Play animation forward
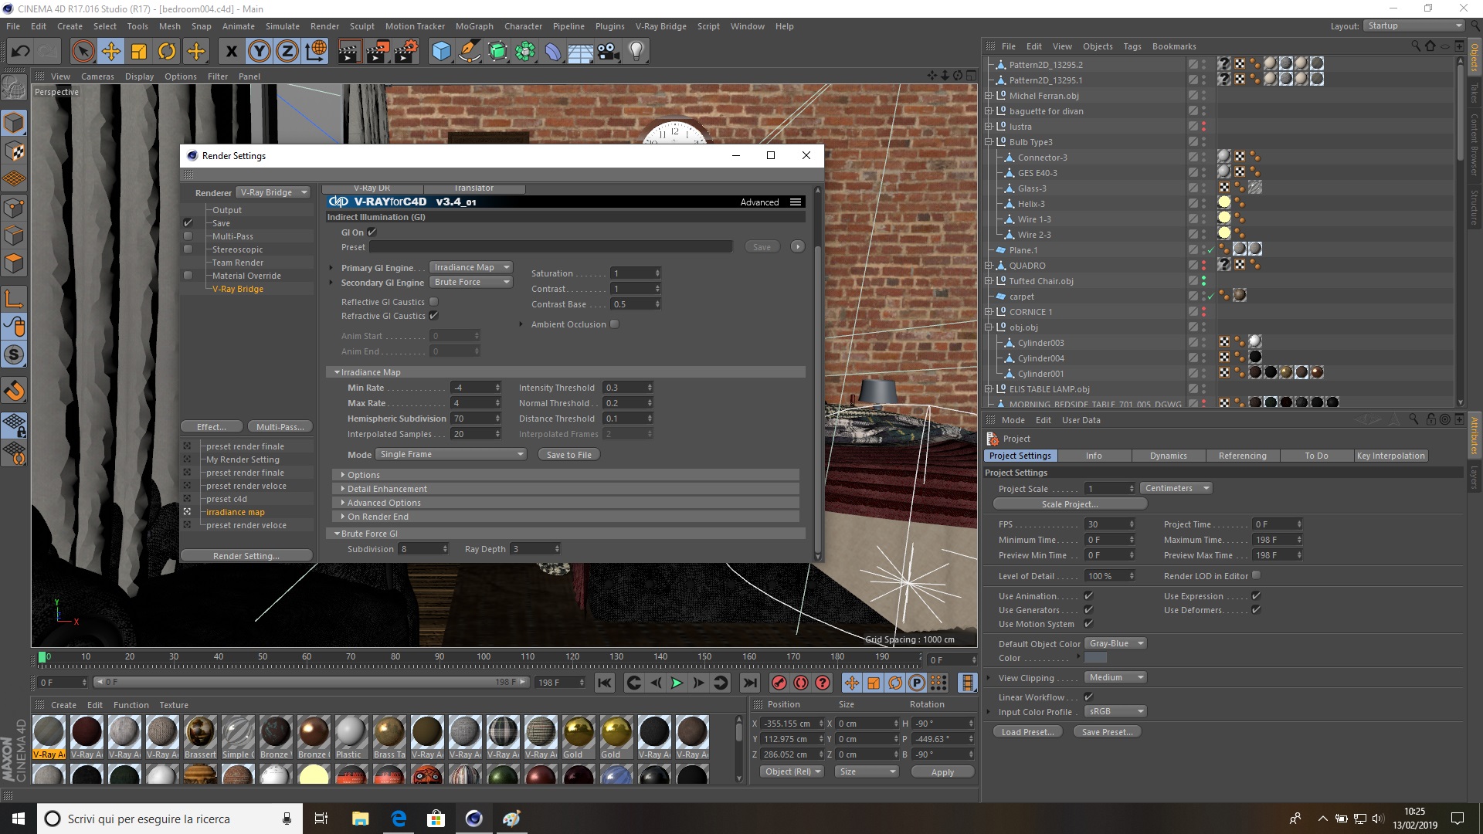 [677, 683]
